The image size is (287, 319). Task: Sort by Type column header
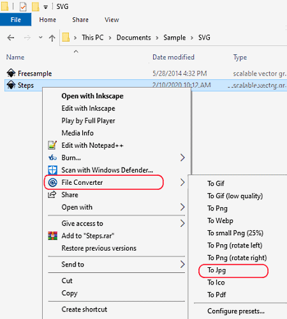pyautogui.click(x=240, y=58)
